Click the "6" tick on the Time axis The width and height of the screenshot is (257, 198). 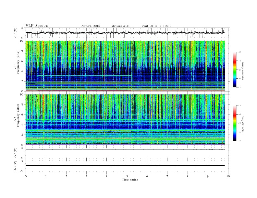coord(147,176)
